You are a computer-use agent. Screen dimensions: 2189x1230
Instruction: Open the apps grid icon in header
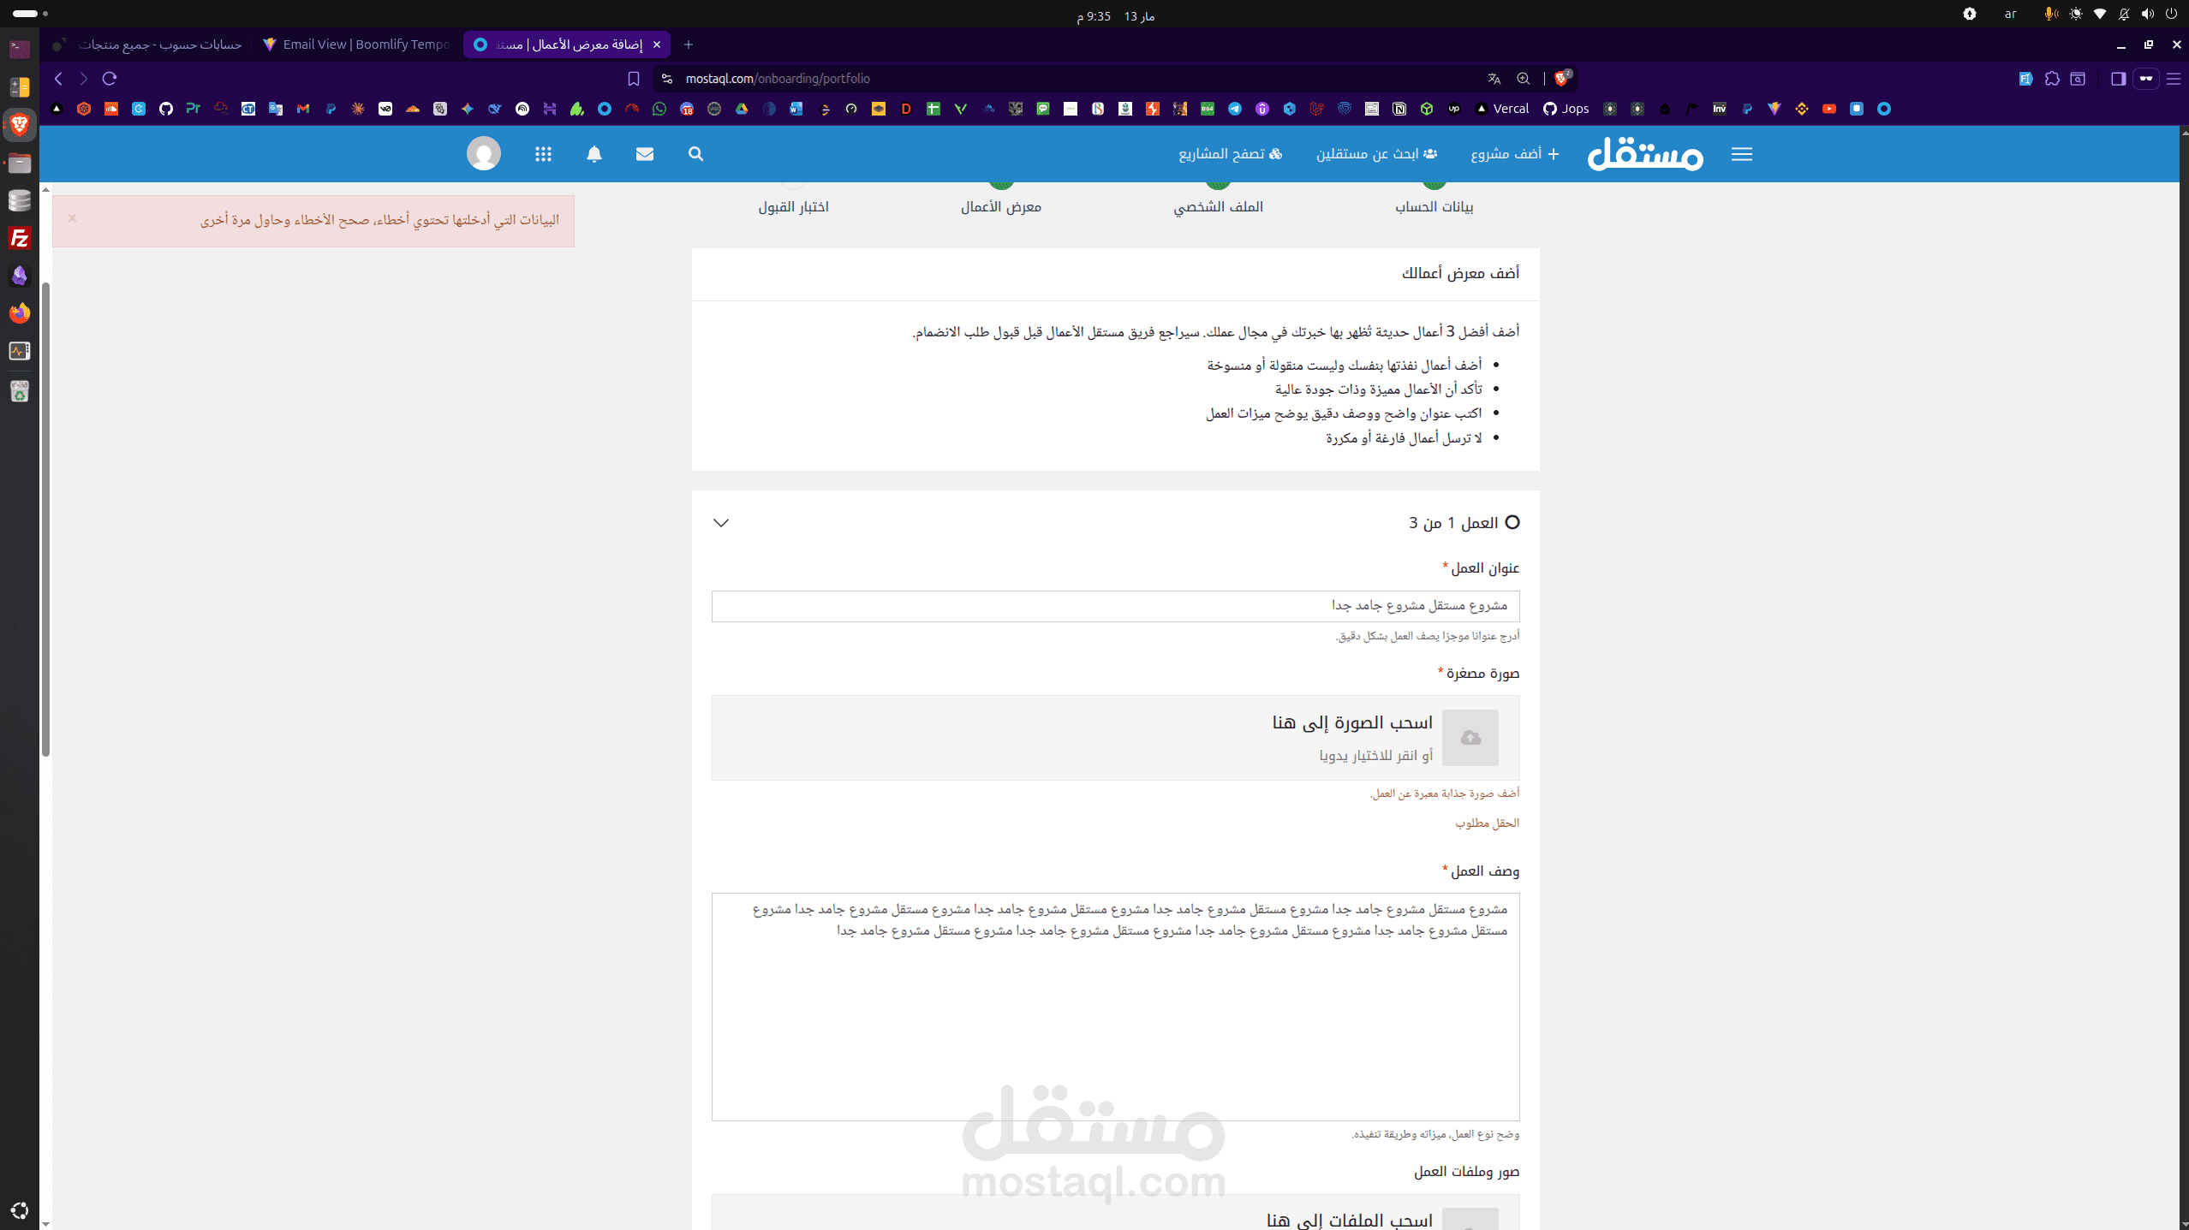543,154
